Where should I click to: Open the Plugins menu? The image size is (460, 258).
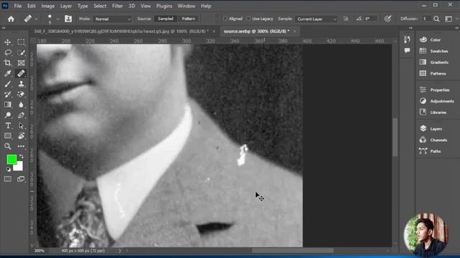point(165,6)
